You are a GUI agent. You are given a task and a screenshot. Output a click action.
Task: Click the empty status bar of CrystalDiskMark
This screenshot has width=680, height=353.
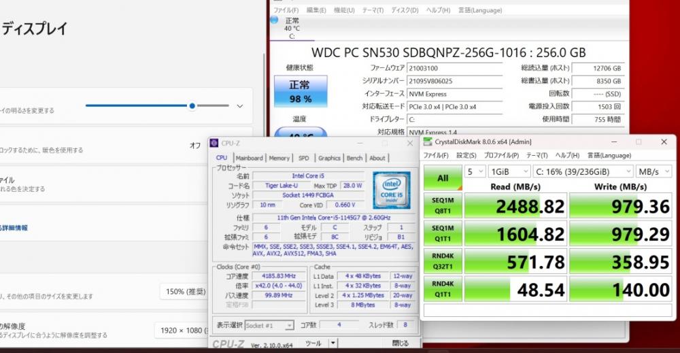[x=547, y=311]
